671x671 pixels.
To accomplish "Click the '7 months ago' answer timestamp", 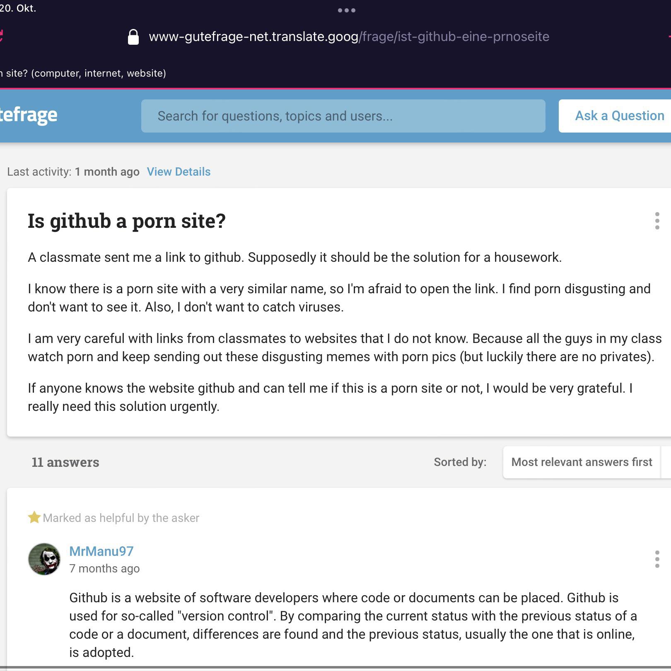I will [104, 569].
